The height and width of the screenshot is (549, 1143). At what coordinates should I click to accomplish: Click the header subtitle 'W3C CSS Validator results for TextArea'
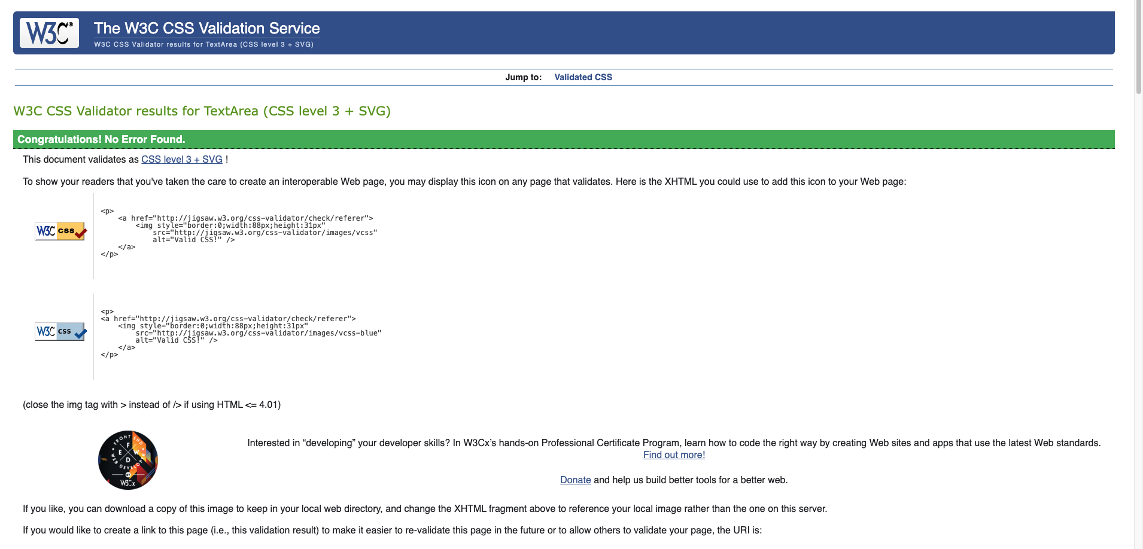click(203, 44)
